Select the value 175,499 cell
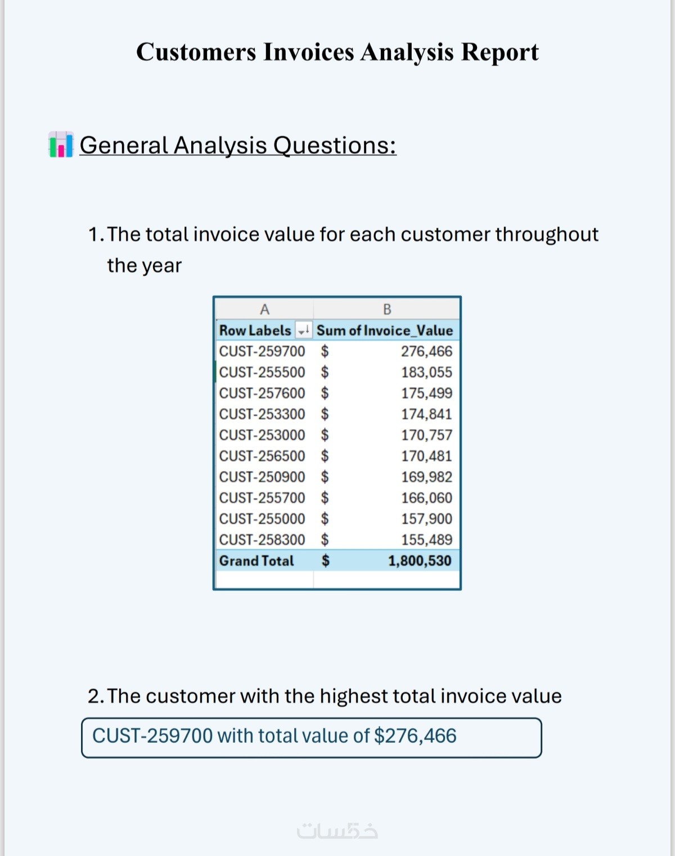Viewport: 675px width, 856px height. pos(426,393)
